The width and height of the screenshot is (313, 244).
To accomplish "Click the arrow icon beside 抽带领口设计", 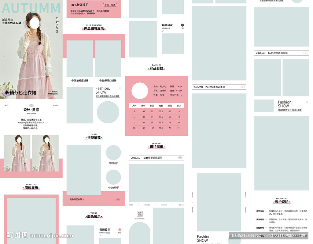I will tap(101, 81).
